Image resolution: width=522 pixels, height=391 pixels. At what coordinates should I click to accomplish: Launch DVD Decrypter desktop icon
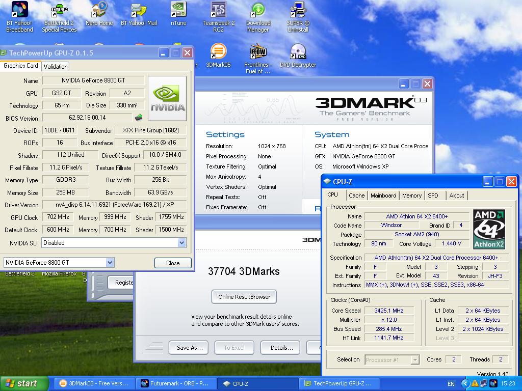(x=298, y=55)
